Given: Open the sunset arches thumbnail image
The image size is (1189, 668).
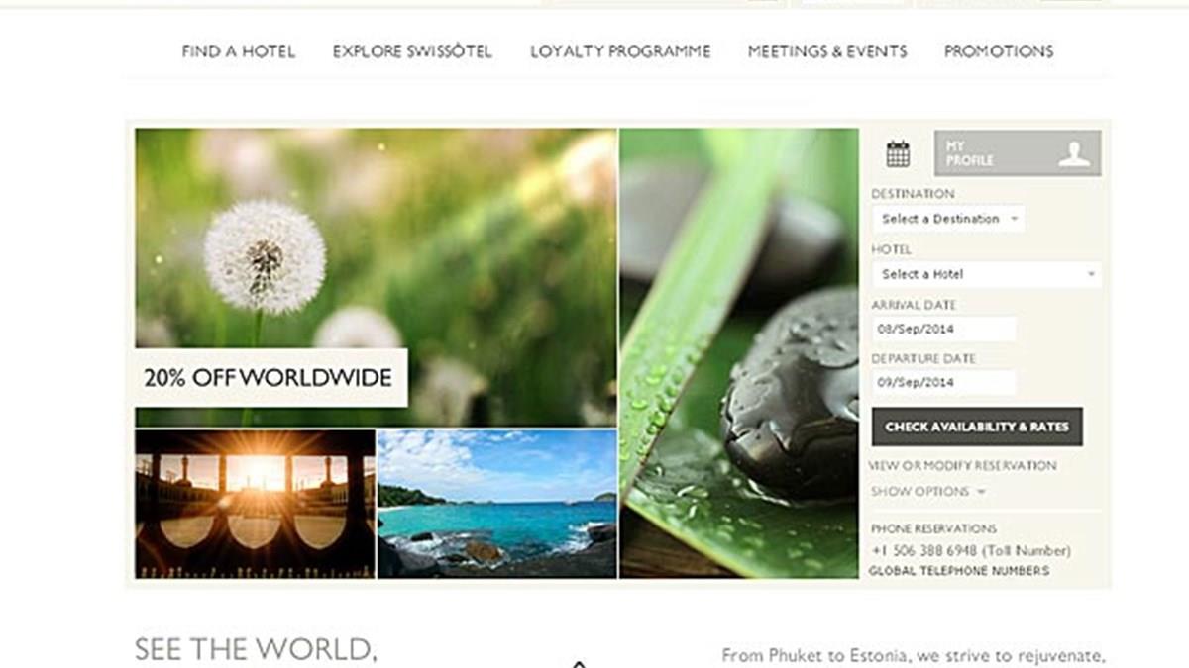Looking at the screenshot, I should (x=256, y=504).
